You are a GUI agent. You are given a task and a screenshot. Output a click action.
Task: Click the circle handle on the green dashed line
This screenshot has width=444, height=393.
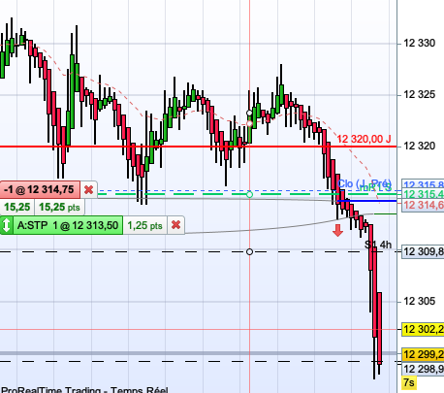[249, 195]
